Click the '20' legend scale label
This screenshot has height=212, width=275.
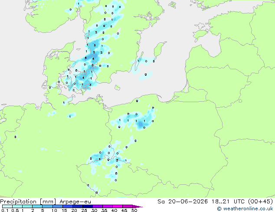click(74, 210)
